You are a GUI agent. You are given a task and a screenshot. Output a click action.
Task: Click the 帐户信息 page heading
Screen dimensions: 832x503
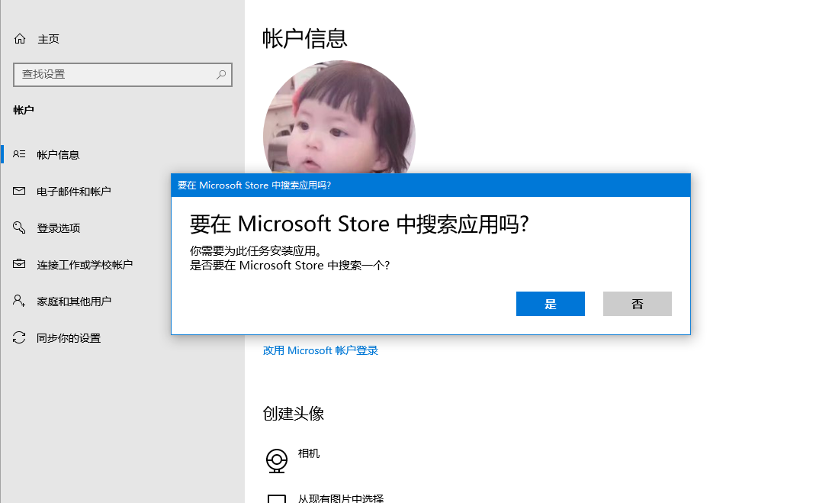point(304,39)
